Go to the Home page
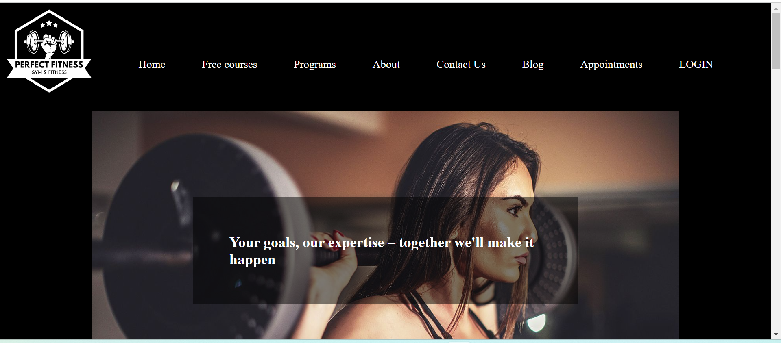Screen dimensions: 781x343 (x=152, y=64)
